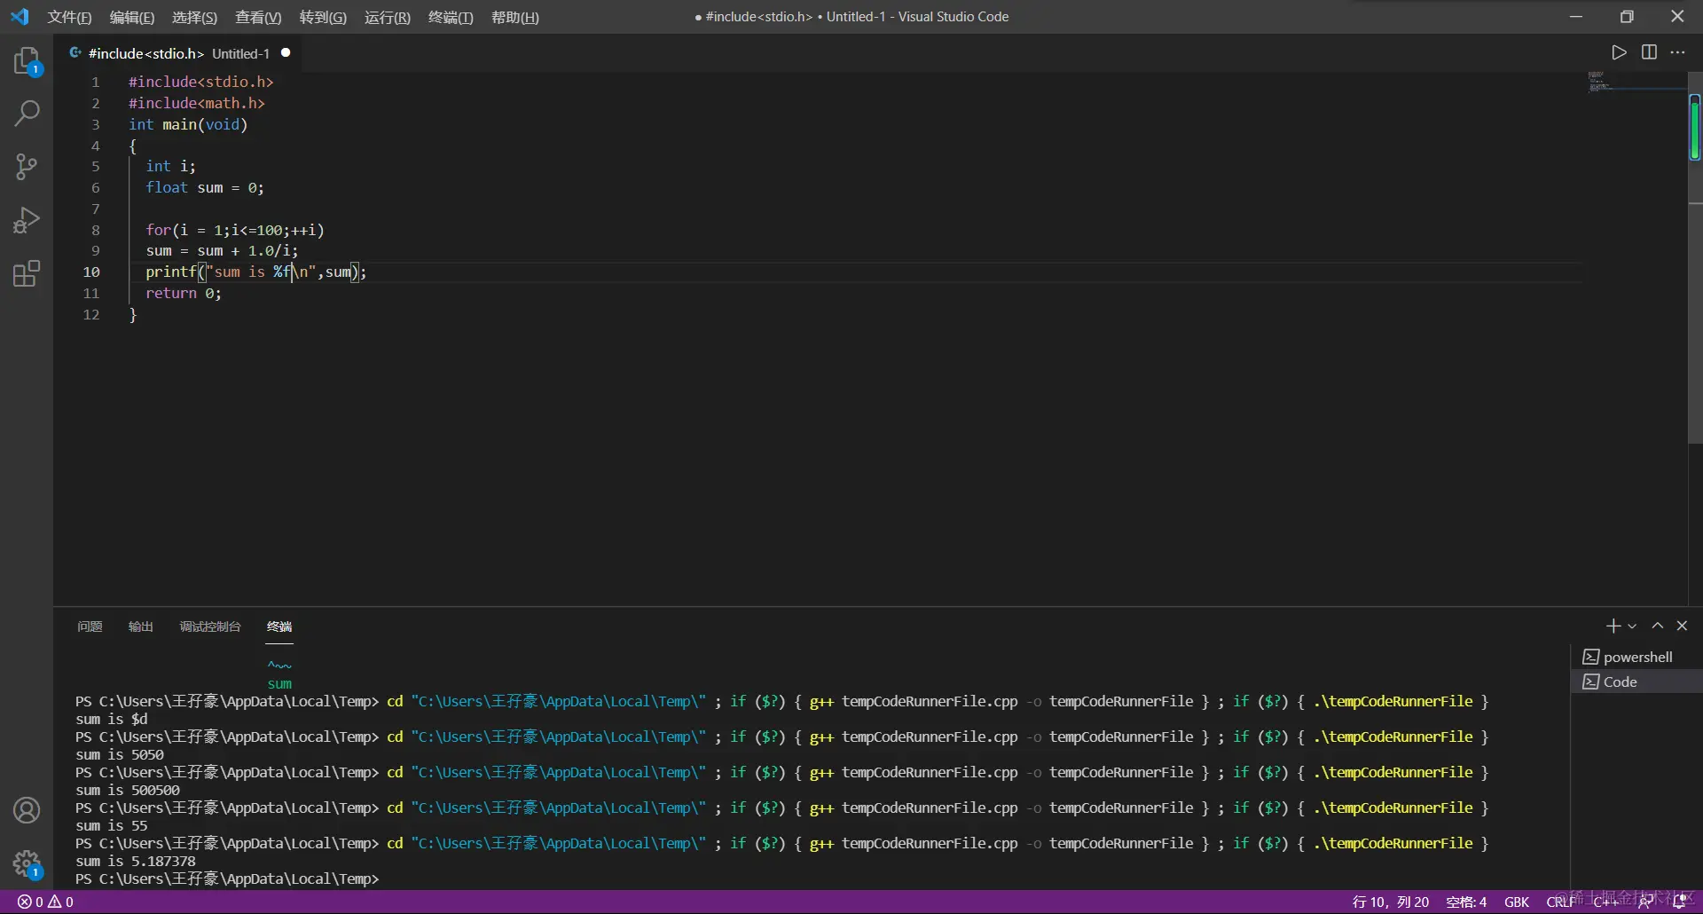This screenshot has width=1703, height=914.
Task: Split the editor to the right
Action: tap(1649, 52)
